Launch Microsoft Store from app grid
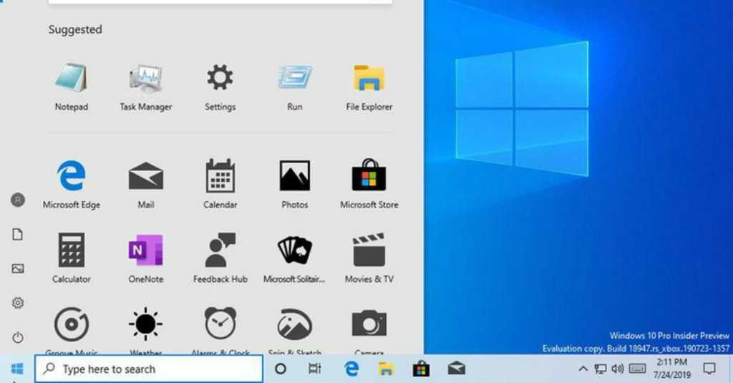 coord(369,185)
